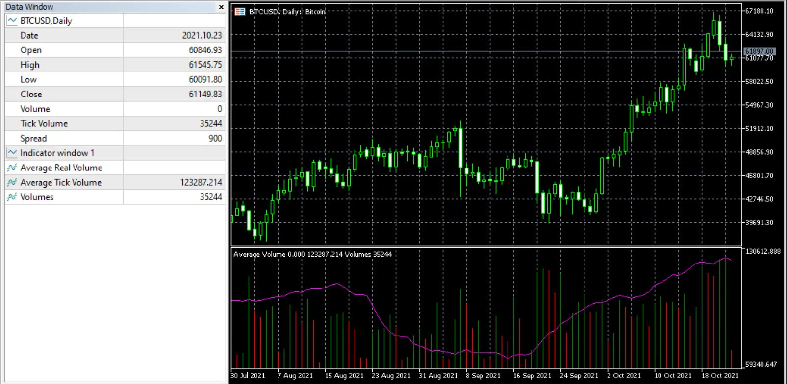
Task: Close the Data Window panel
Action: coord(221,7)
